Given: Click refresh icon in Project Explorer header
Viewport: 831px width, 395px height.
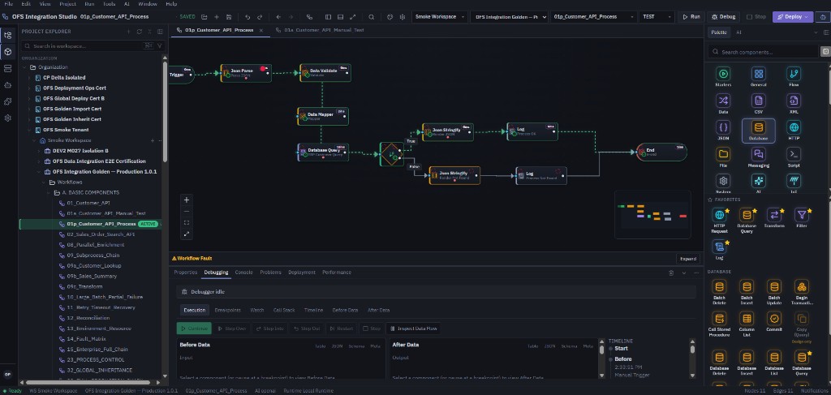Looking at the screenshot, I should point(140,32).
